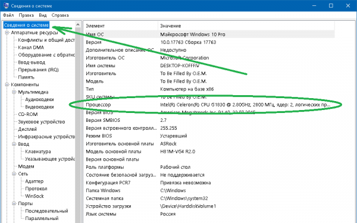The image size is (357, 223).
Task: Click the tree pane scroll up arrow
Action: (78, 24)
